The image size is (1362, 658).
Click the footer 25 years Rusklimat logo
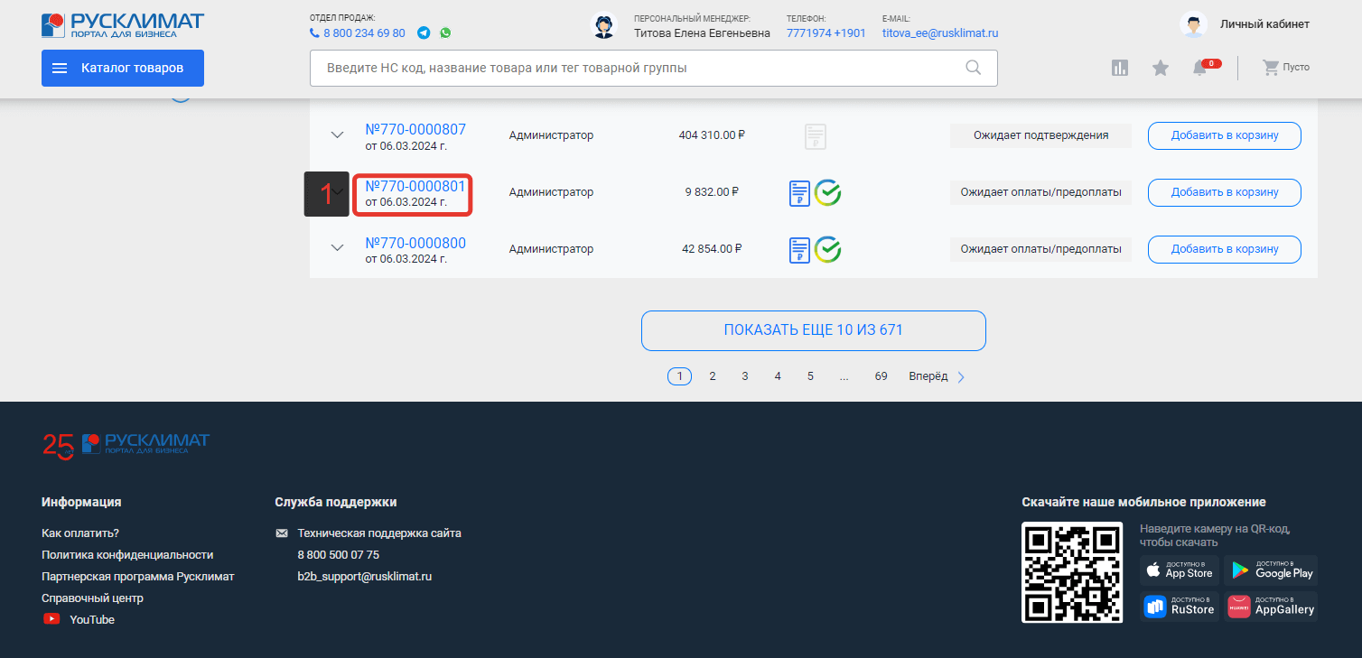click(x=126, y=445)
